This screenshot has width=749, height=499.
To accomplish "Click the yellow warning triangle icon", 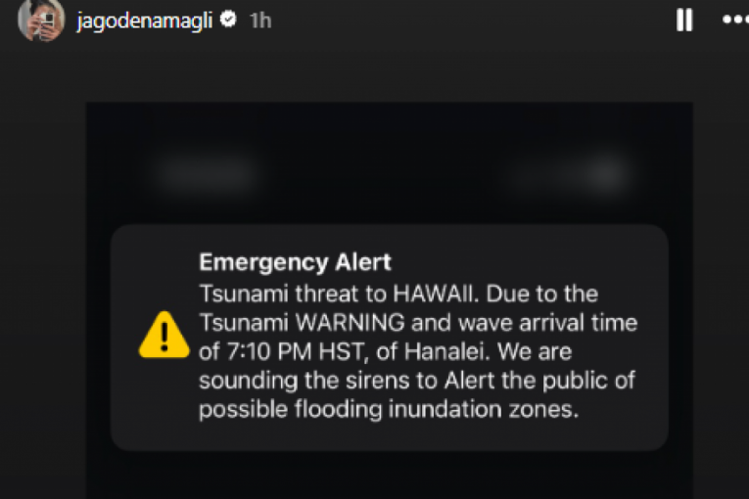I will click(x=164, y=335).
